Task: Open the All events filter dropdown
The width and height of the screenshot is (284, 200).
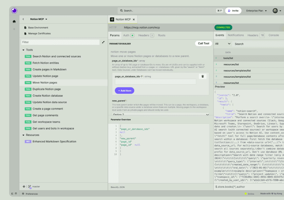Action: click(x=223, y=44)
